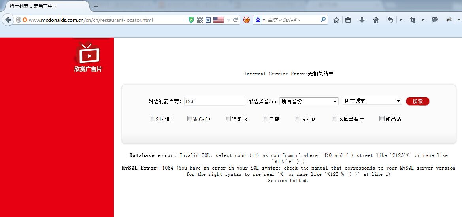
Task: Open the downloads arrow icon
Action: point(362,20)
